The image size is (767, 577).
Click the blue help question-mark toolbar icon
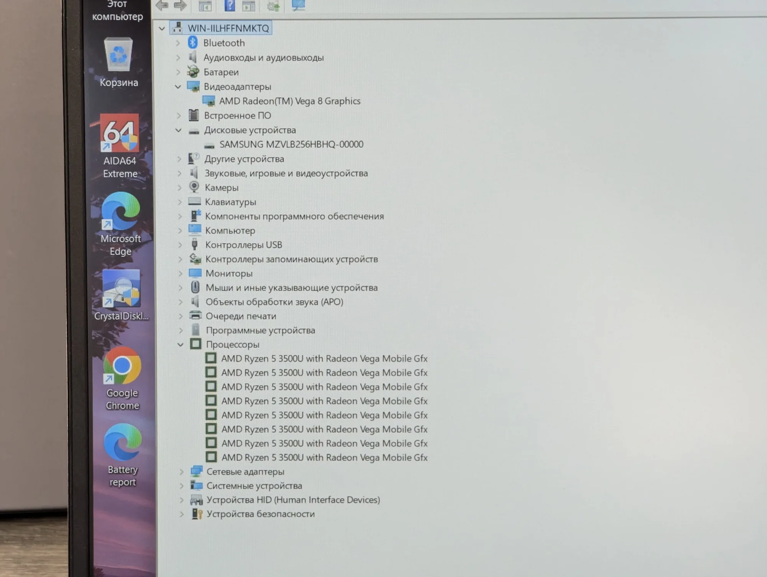(229, 5)
